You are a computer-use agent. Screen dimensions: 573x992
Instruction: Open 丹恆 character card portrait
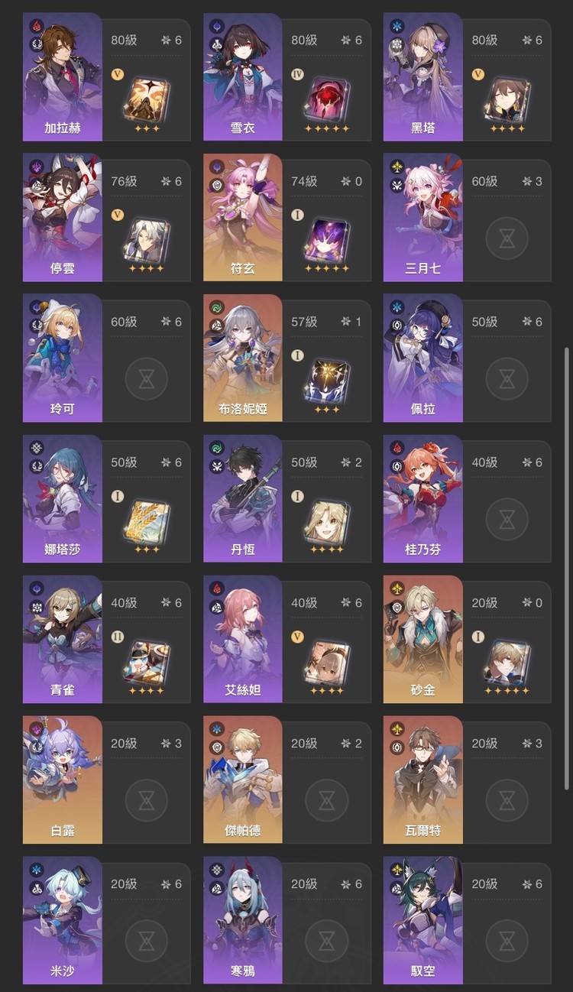pos(242,498)
